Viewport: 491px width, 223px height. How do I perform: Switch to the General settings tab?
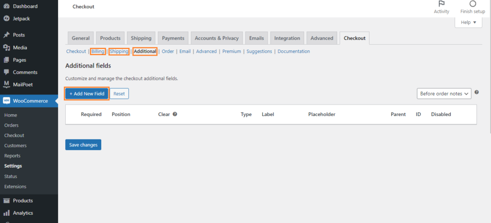tap(81, 38)
